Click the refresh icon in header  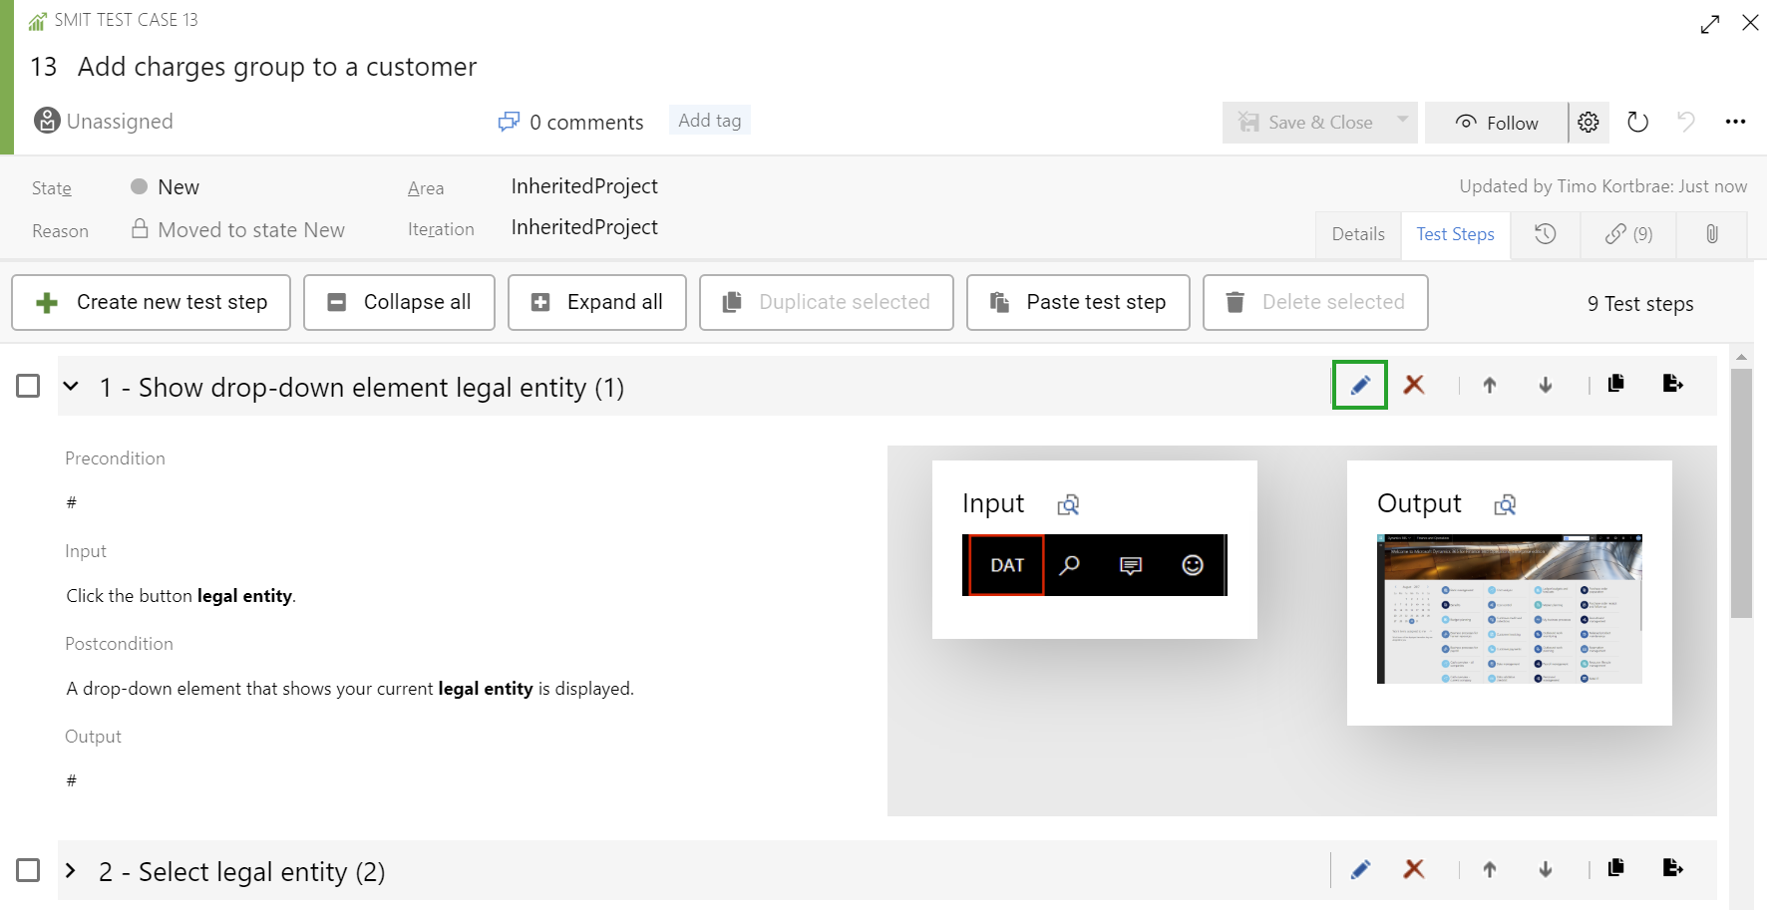pos(1637,123)
